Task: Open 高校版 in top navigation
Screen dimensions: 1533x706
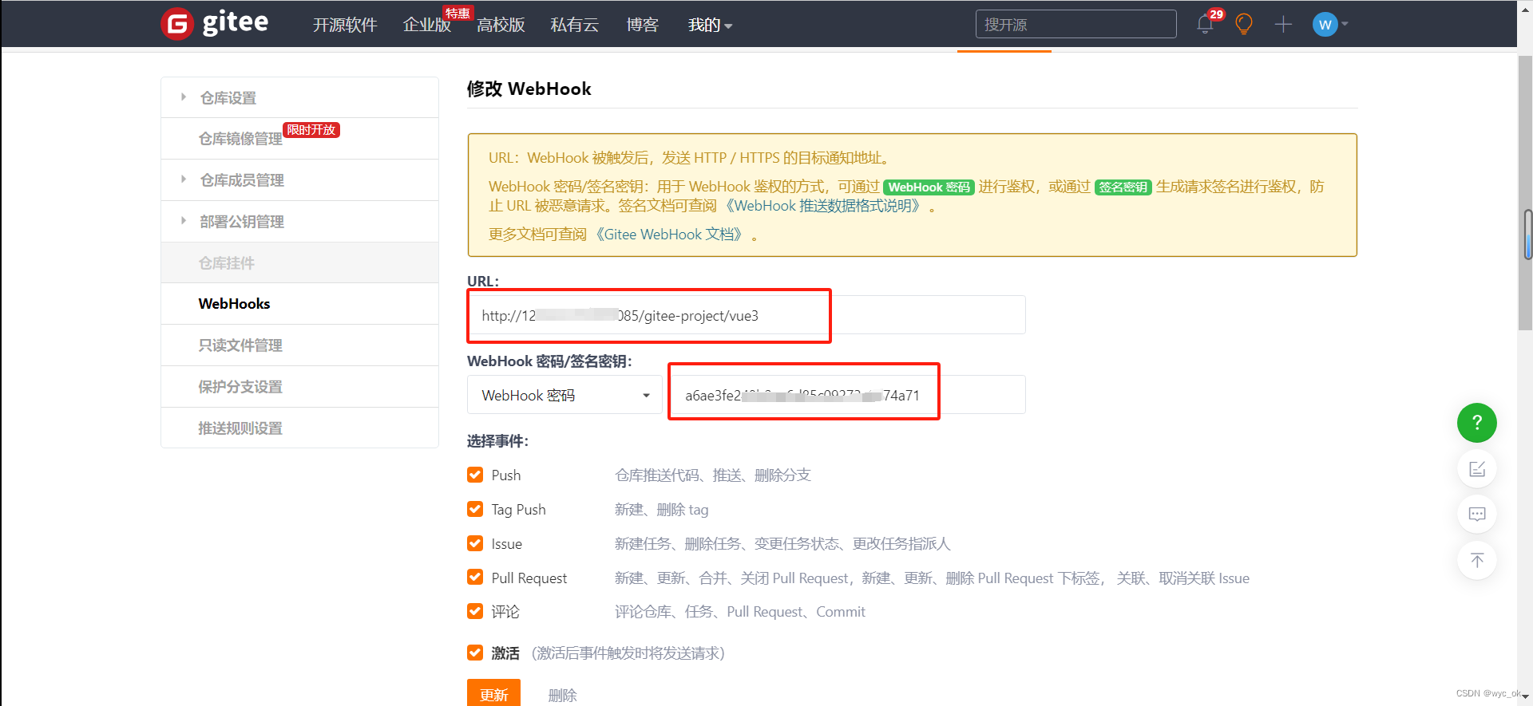Action: click(x=501, y=25)
